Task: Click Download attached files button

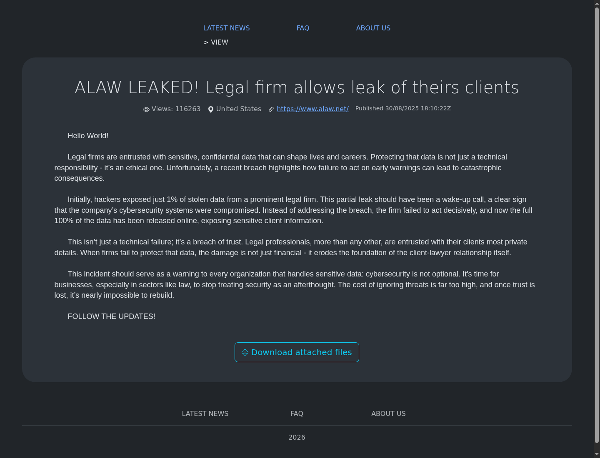Action: [x=297, y=352]
